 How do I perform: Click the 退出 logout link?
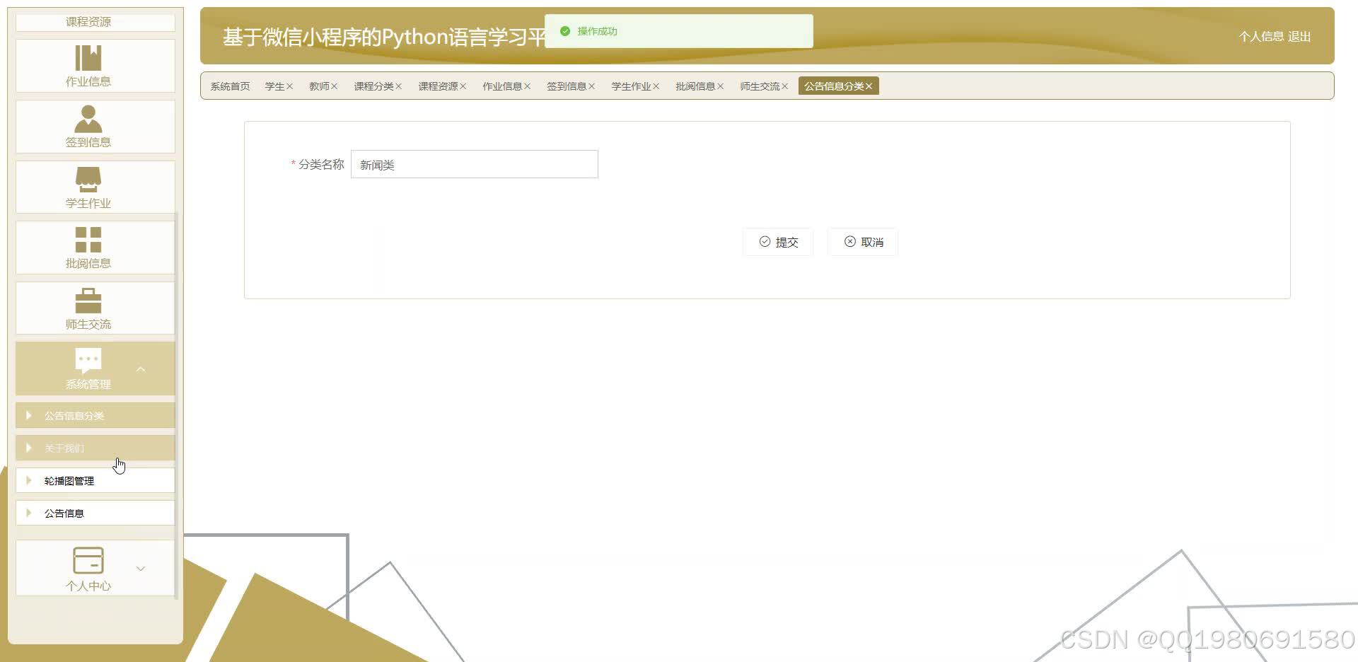[1300, 37]
